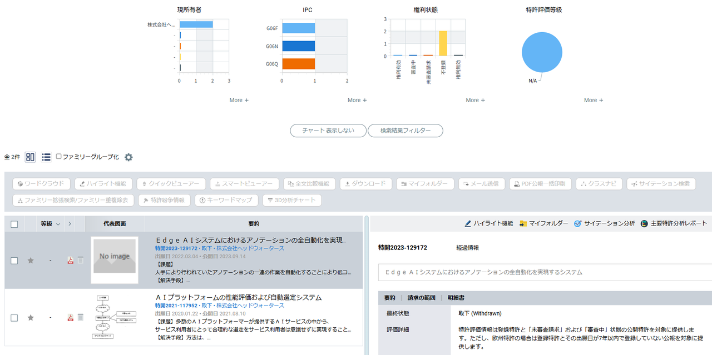
Task: Open PDF of 特開2021-117952
Action: 71,318
